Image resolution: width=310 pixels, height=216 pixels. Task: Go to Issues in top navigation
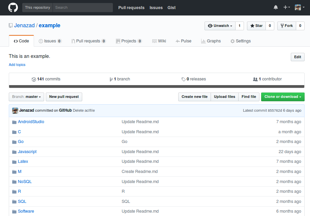click(156, 8)
